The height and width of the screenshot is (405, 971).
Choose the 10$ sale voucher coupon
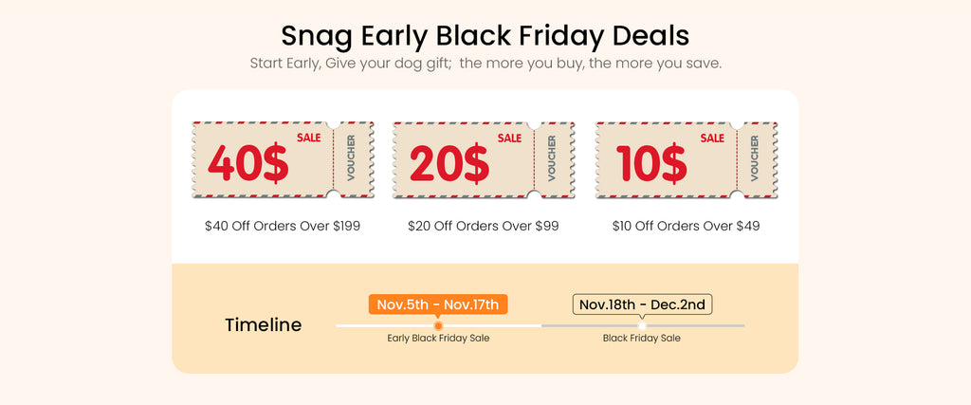pyautogui.click(x=687, y=159)
